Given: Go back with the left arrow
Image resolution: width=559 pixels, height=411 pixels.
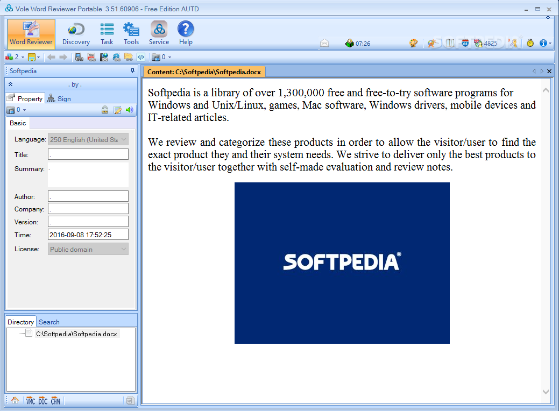Looking at the screenshot, I should click(x=51, y=57).
